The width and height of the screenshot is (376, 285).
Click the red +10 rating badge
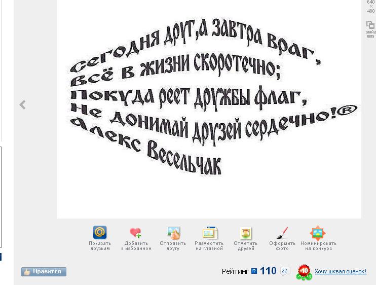pyautogui.click(x=304, y=272)
